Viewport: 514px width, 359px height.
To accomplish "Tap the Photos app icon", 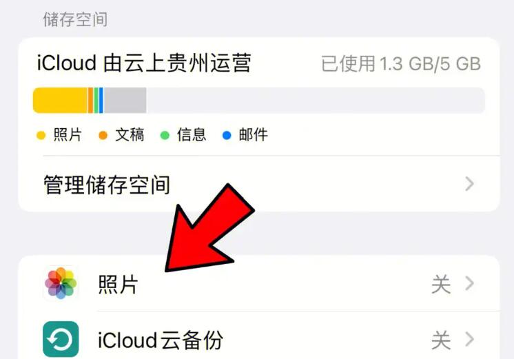I will pos(61,283).
